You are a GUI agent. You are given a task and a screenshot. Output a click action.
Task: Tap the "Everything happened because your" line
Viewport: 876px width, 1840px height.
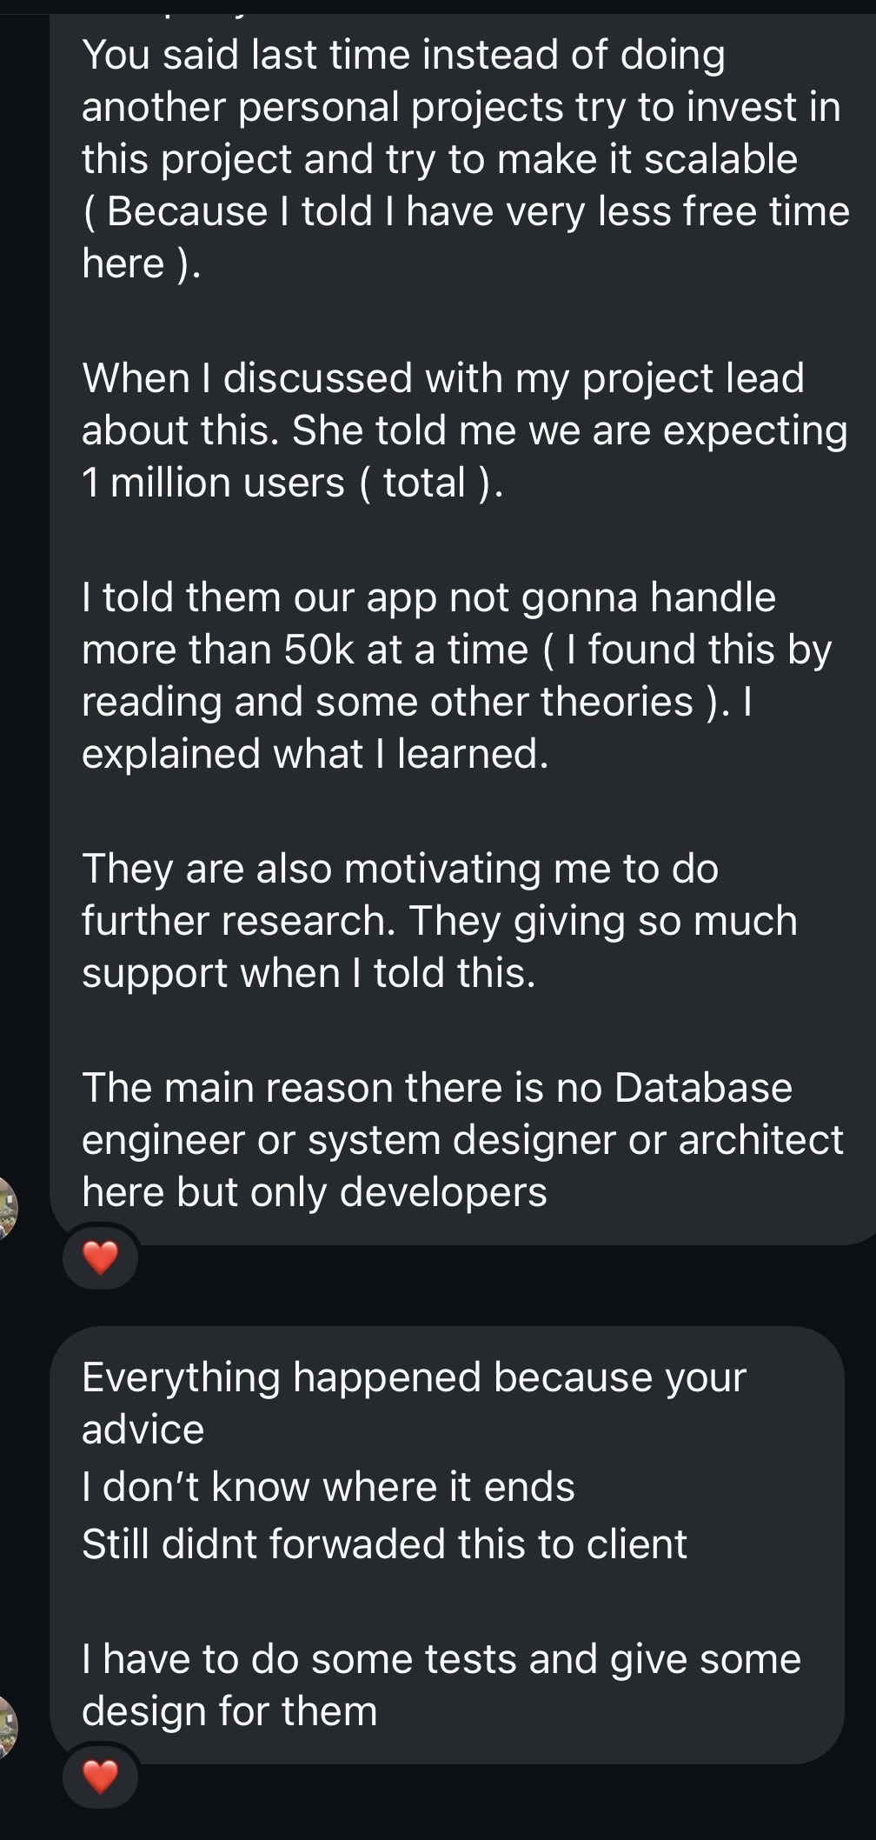(414, 1377)
